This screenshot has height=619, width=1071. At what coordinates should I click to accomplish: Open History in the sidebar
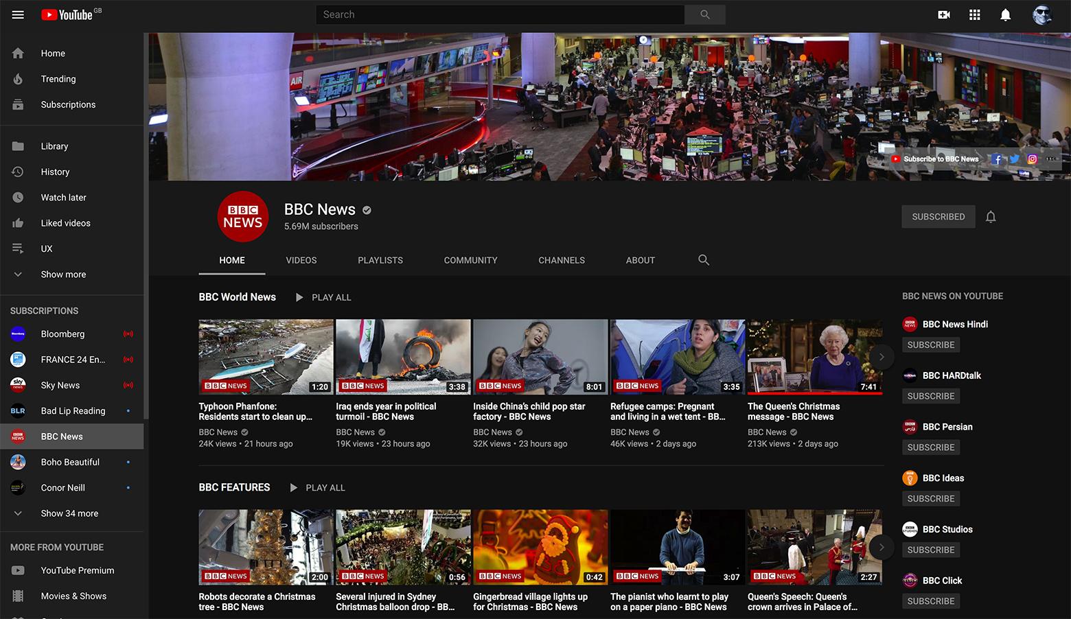(72, 172)
